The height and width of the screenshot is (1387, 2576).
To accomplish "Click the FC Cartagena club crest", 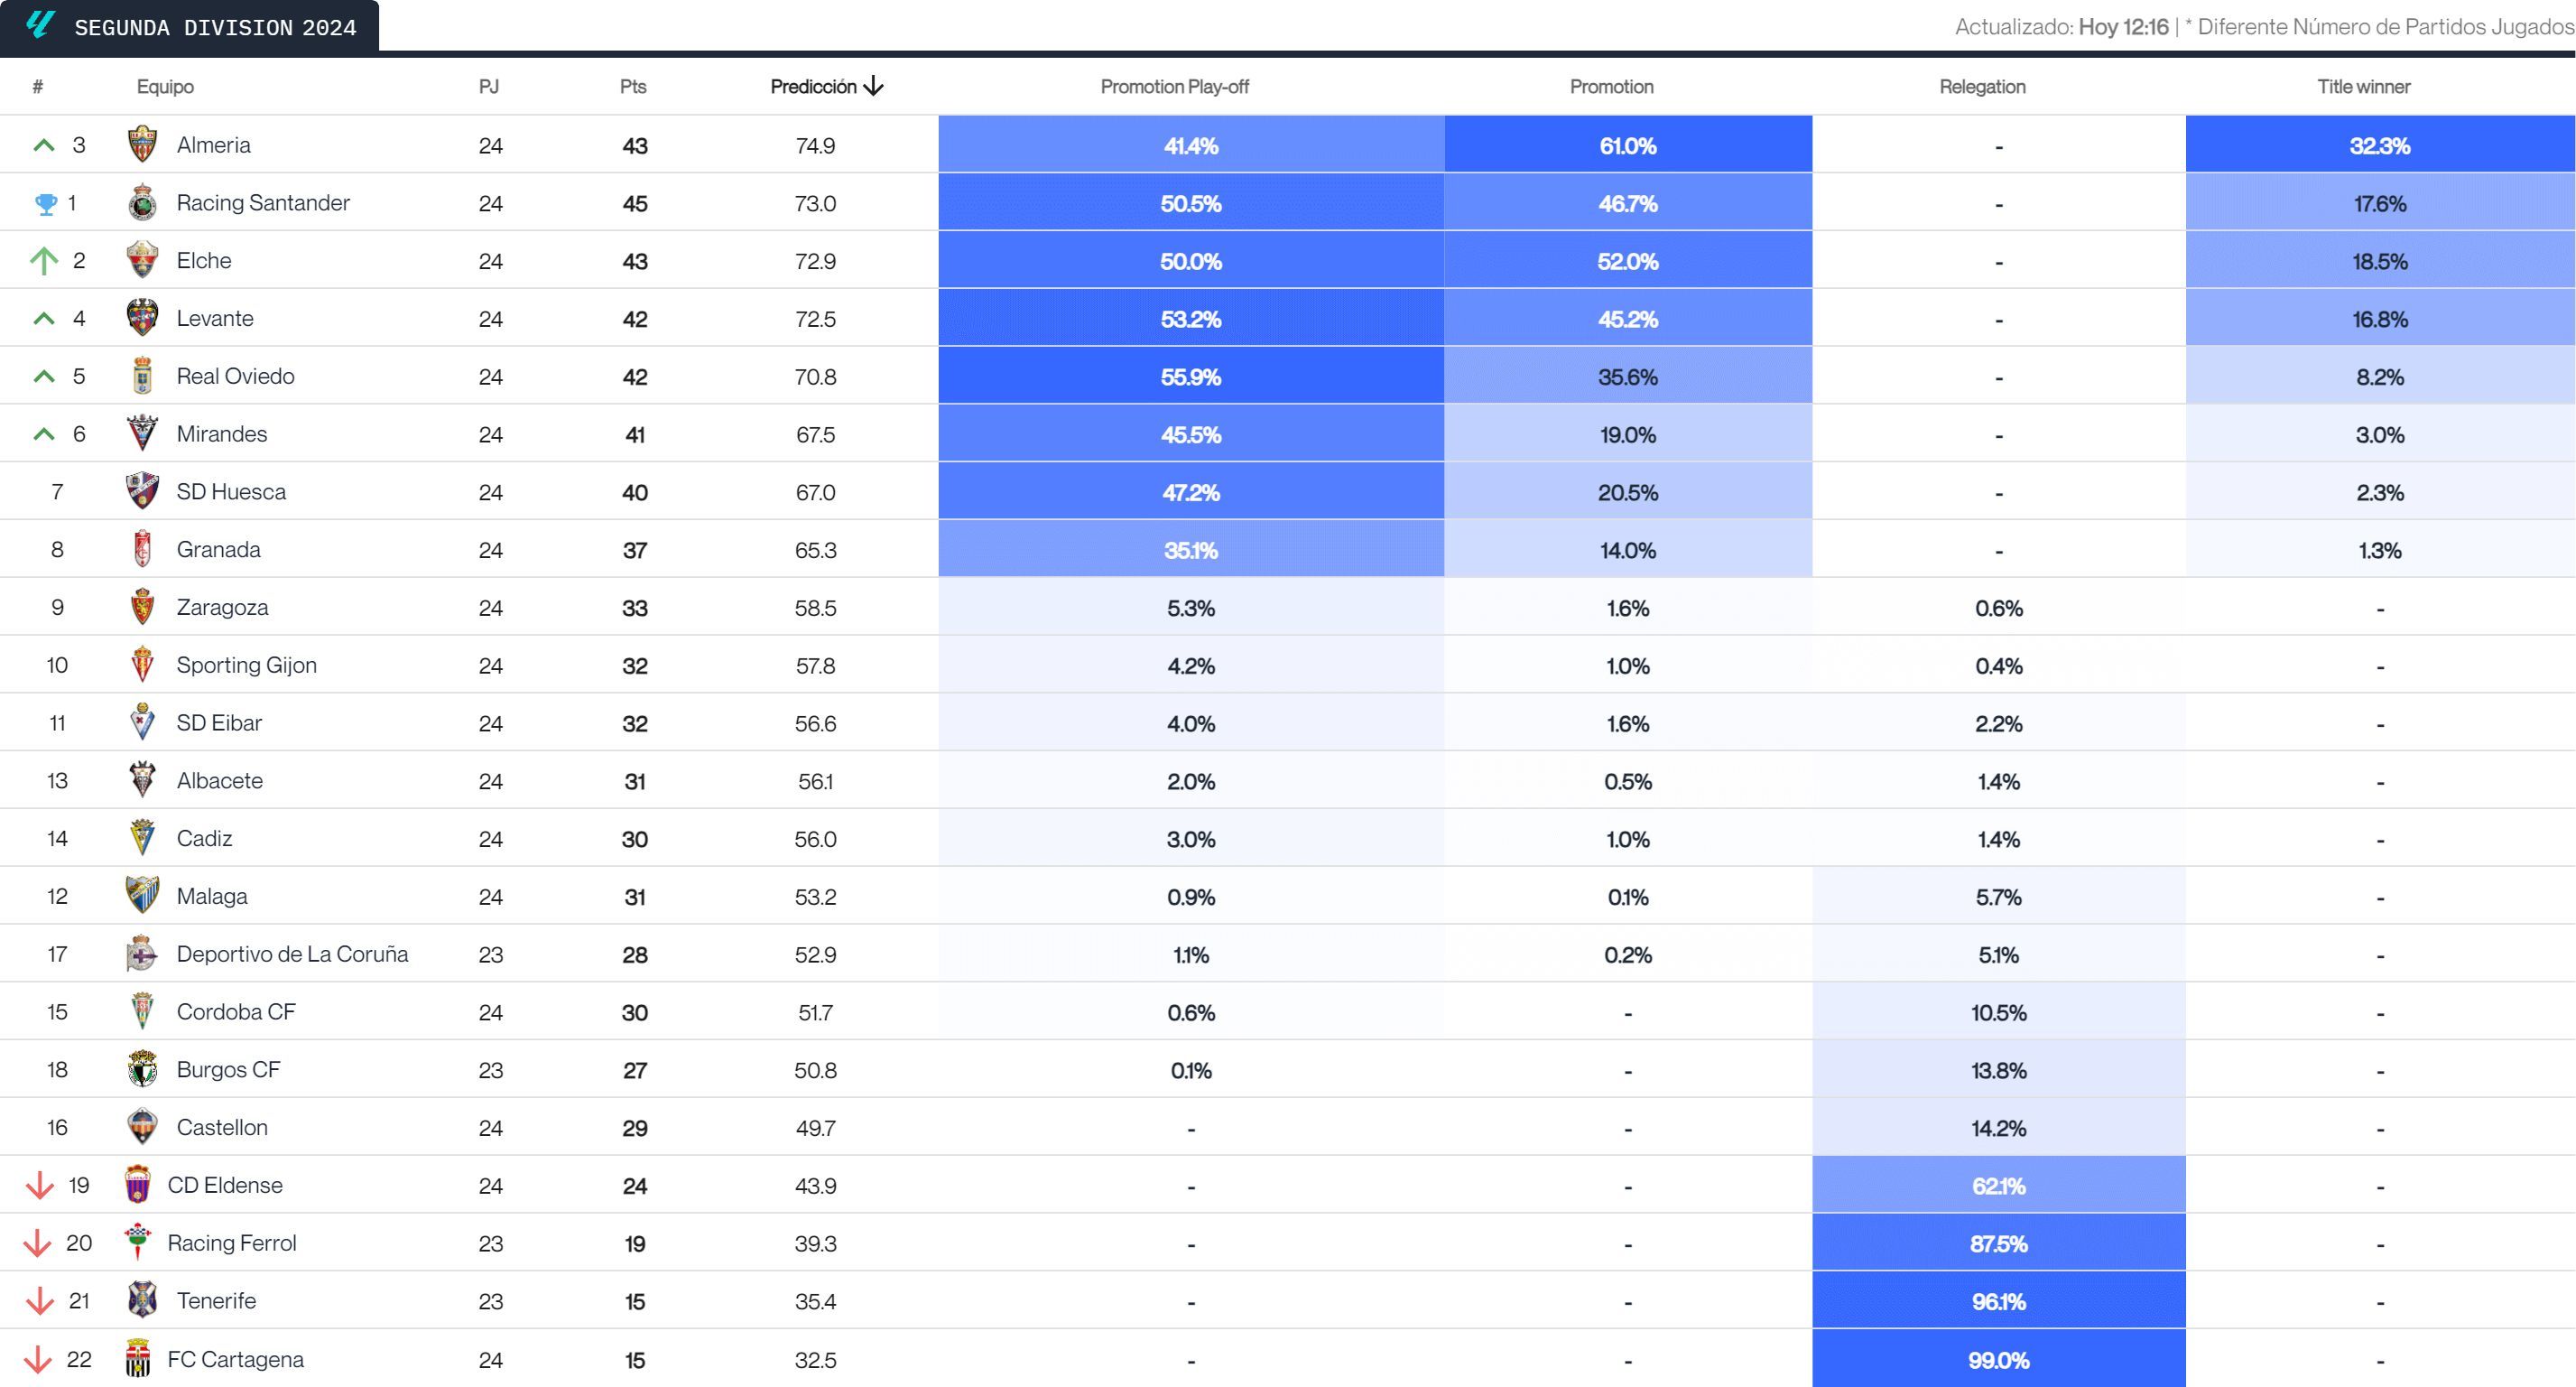I will click(143, 1359).
